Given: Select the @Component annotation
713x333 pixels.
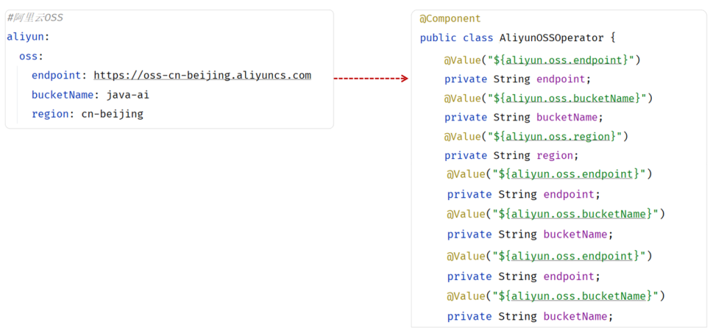Looking at the screenshot, I should (450, 19).
